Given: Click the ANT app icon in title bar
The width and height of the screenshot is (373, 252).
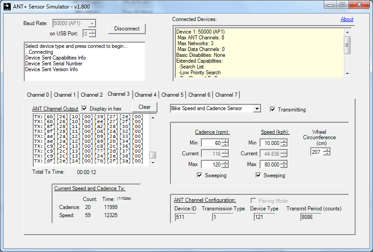Looking at the screenshot, I should coord(7,7).
